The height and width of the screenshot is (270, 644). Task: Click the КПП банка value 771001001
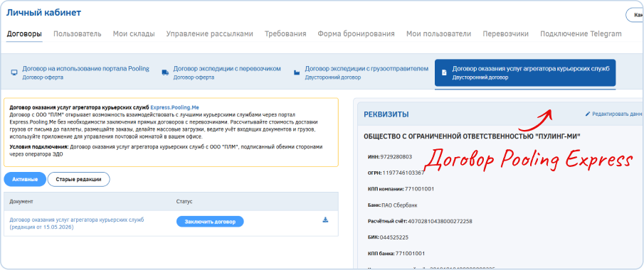click(x=410, y=254)
